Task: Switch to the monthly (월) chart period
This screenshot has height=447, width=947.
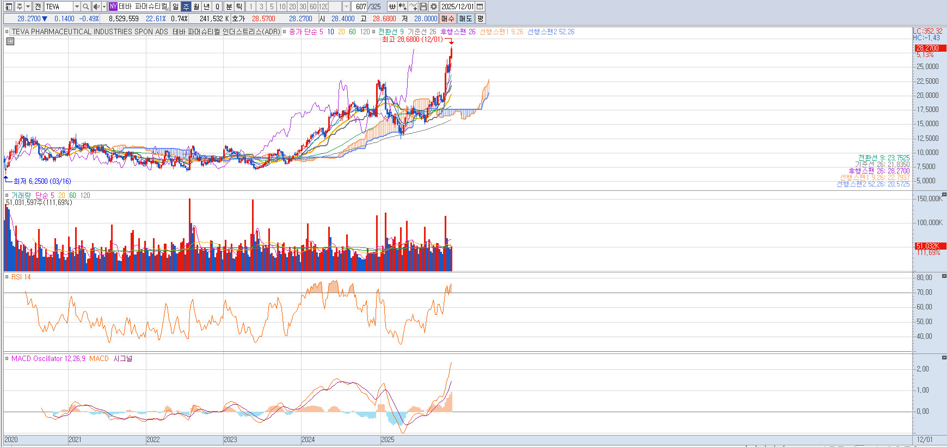Action: pos(196,7)
